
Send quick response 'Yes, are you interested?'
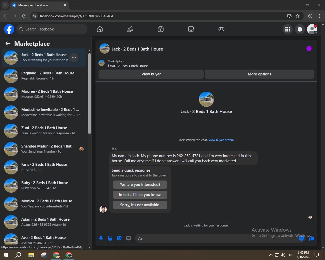pos(140,185)
